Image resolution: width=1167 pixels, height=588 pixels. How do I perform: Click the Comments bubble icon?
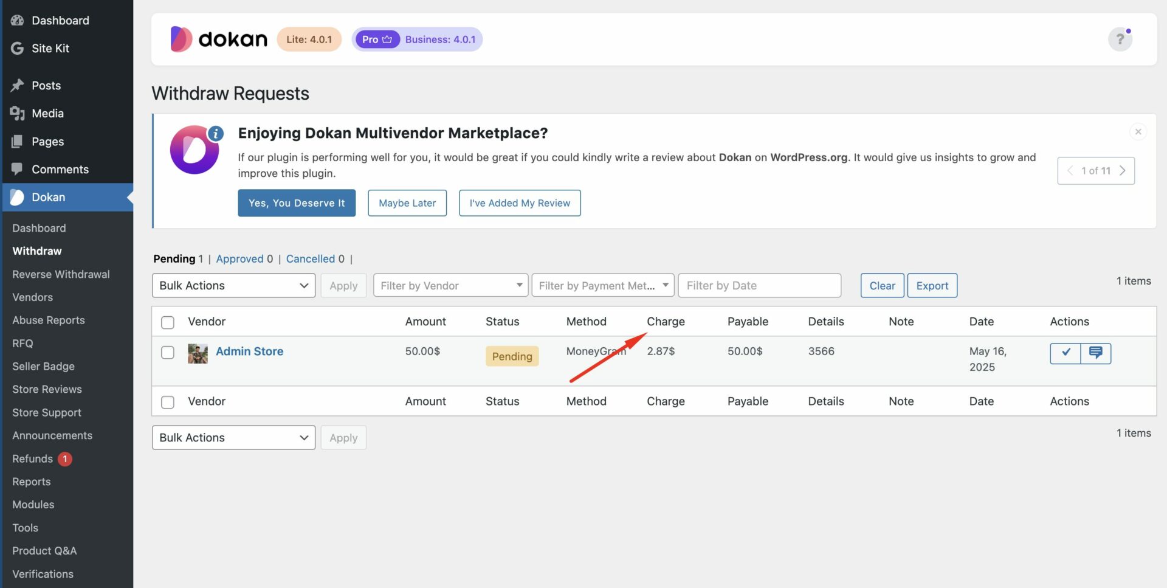(17, 169)
